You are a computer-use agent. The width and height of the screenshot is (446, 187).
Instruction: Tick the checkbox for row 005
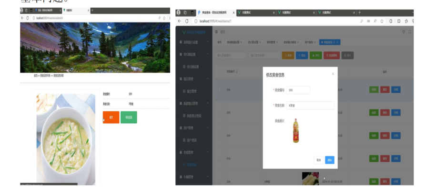tap(219, 113)
